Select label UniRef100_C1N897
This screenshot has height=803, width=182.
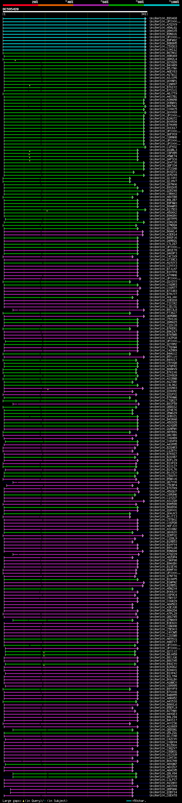point(163,84)
